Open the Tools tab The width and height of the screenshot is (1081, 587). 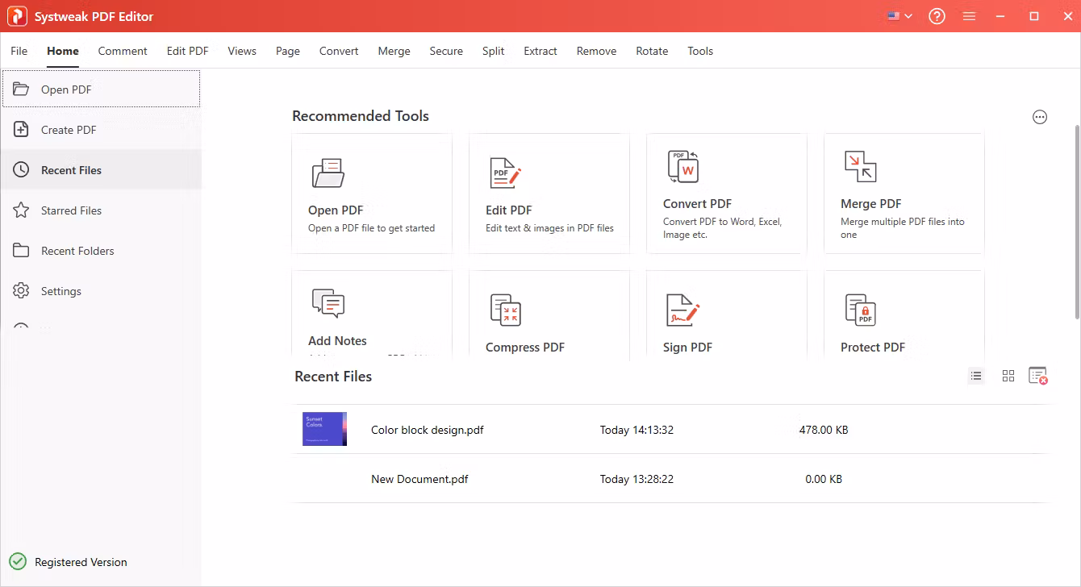(x=700, y=51)
